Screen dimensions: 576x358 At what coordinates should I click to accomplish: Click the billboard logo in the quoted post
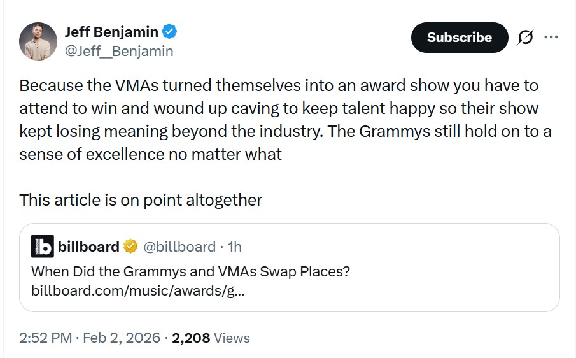tap(43, 247)
